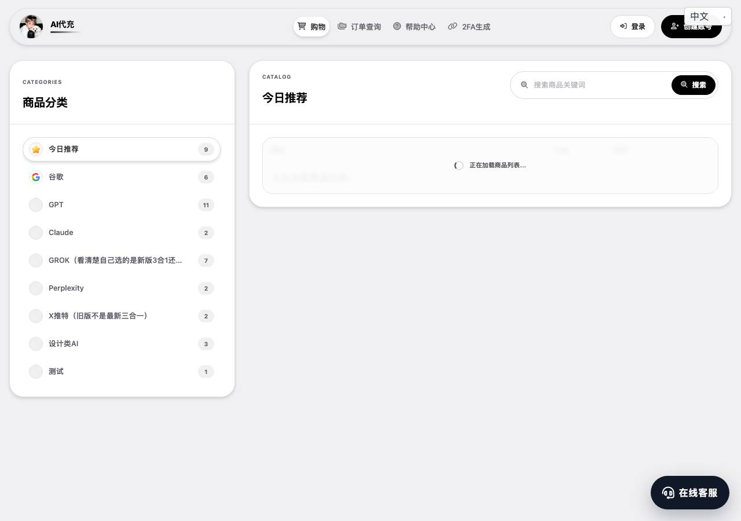Click the folder icon beside 订单查询
The height and width of the screenshot is (521, 741).
[342, 26]
